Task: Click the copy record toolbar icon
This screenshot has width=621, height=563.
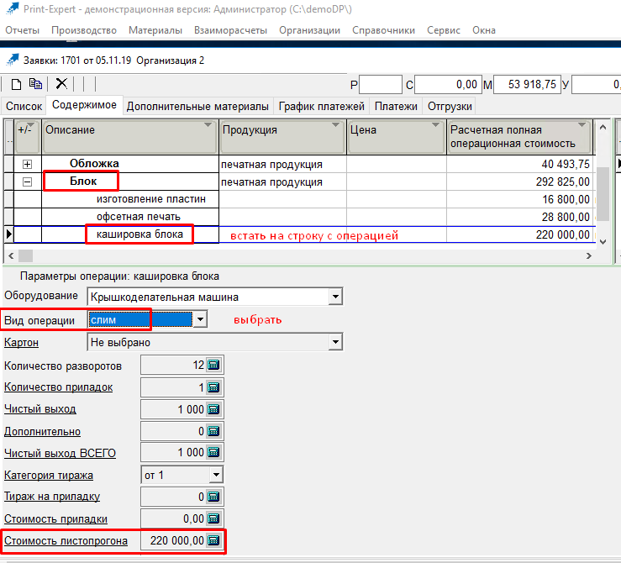Action: click(35, 83)
